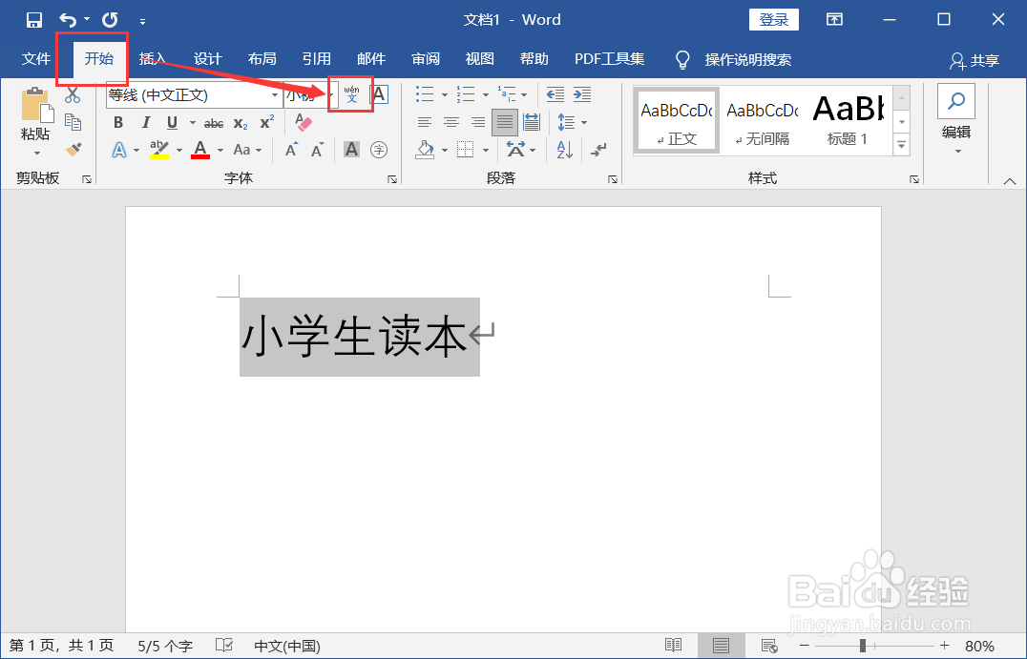The height and width of the screenshot is (659, 1027).
Task: Switch to the 插入 ribbon tab
Action: point(152,58)
